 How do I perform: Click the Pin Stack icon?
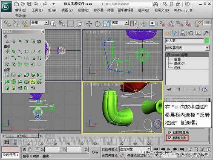(x=170, y=90)
